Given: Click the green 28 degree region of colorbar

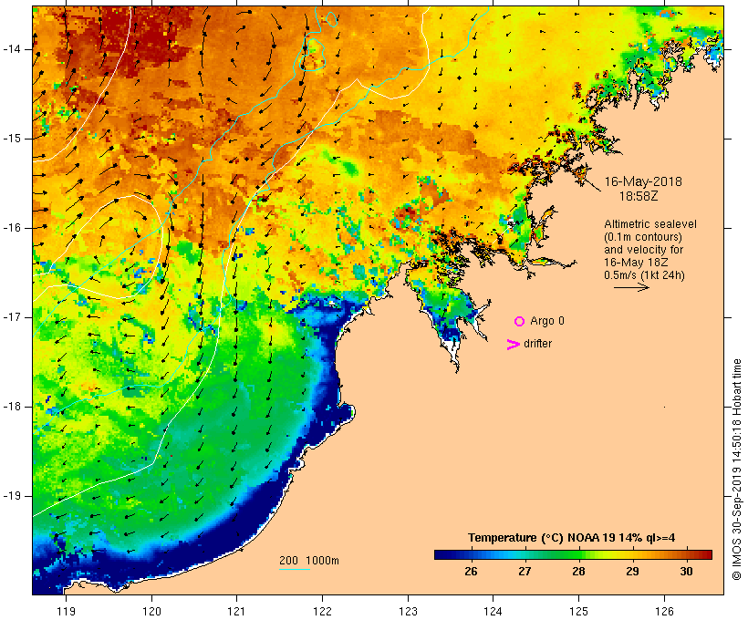Looking at the screenshot, I should point(578,554).
